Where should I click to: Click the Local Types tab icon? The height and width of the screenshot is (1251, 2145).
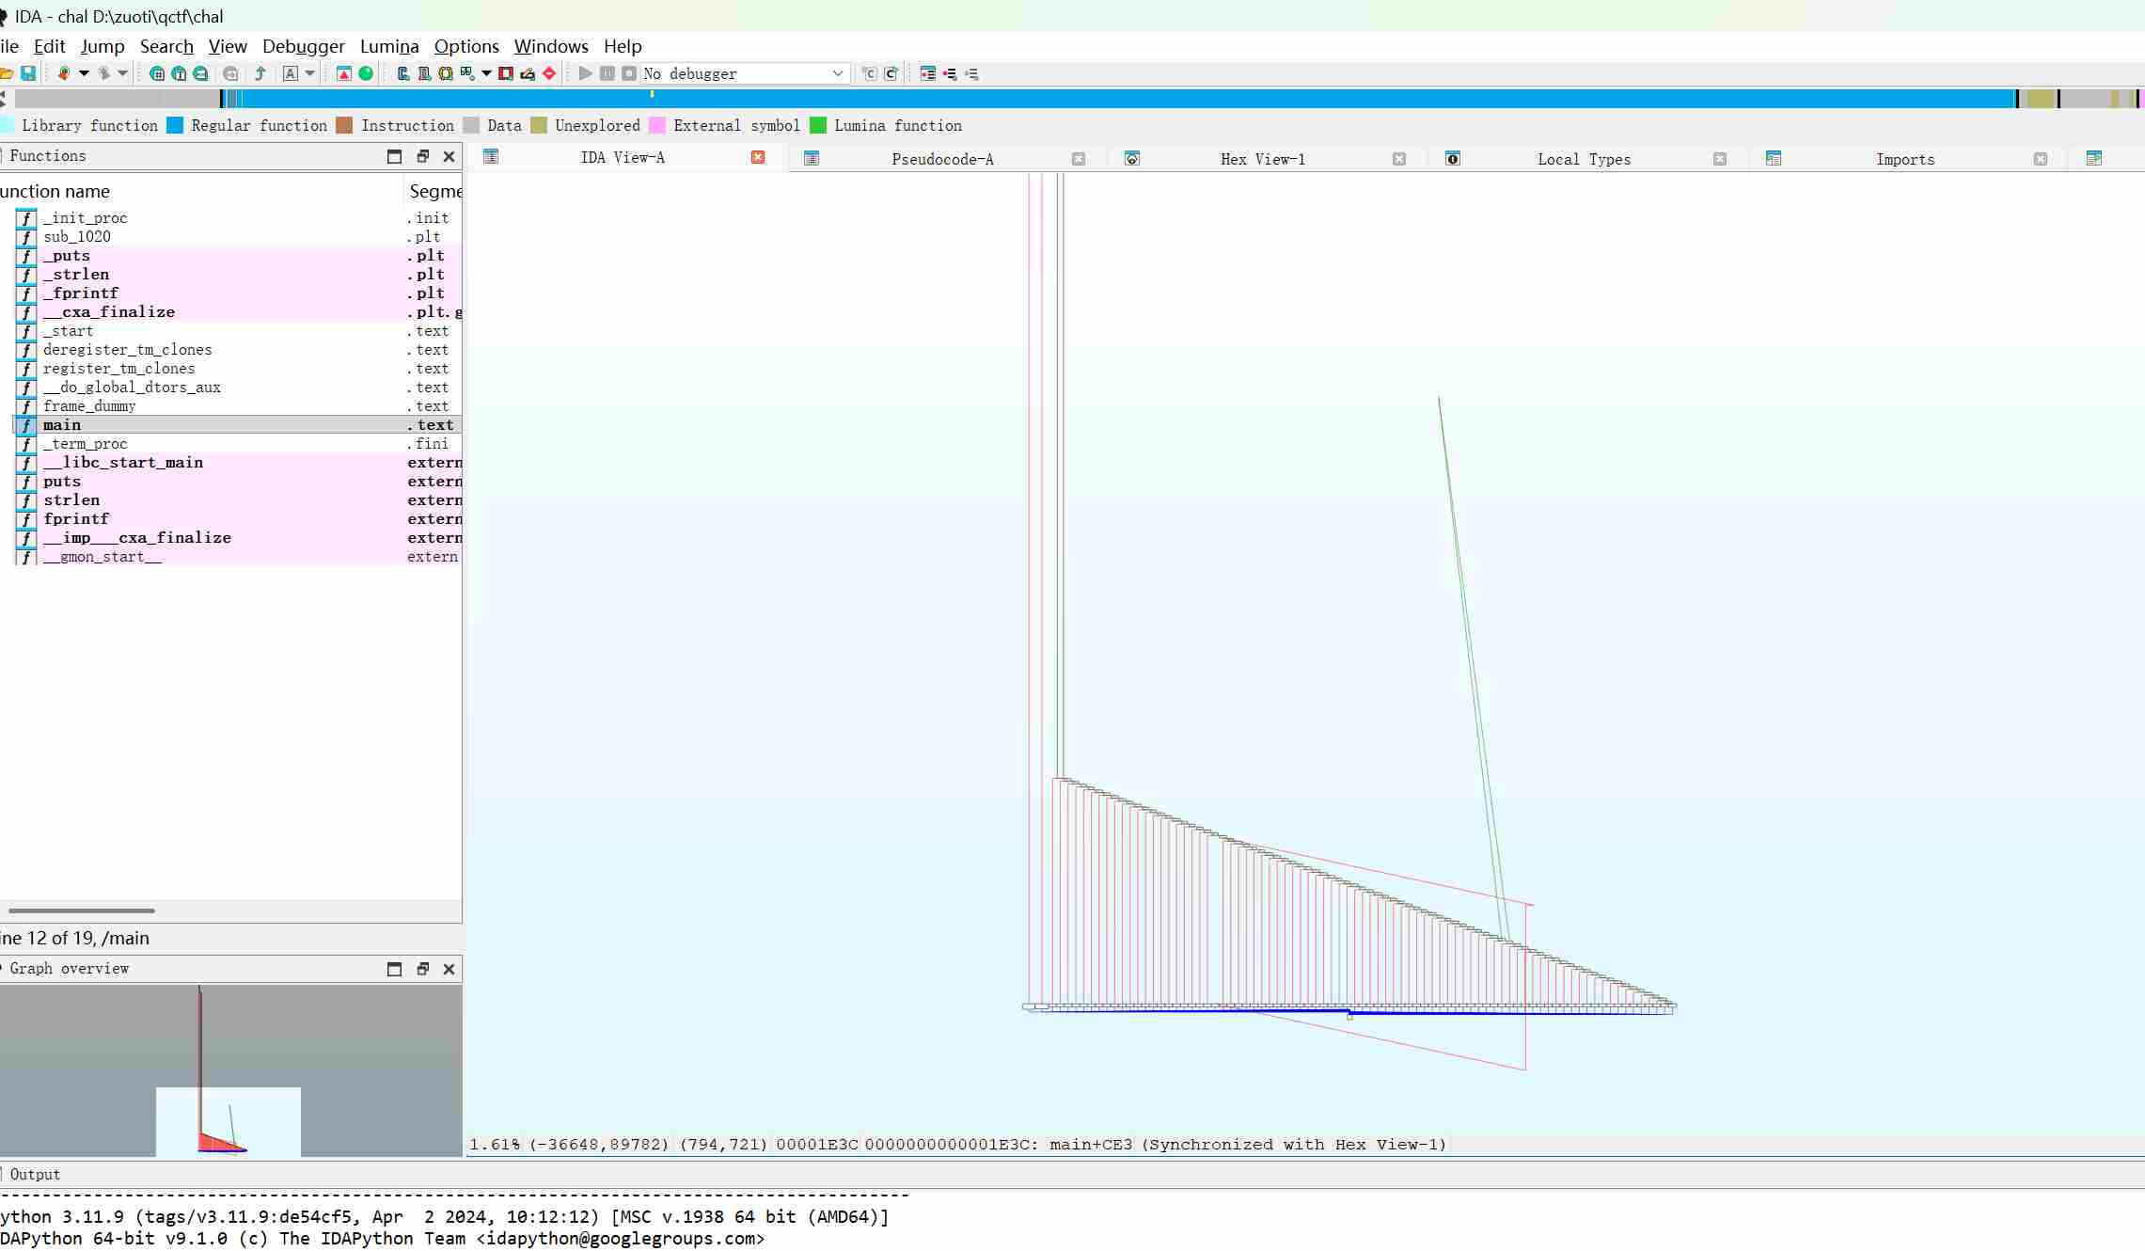coord(1452,159)
